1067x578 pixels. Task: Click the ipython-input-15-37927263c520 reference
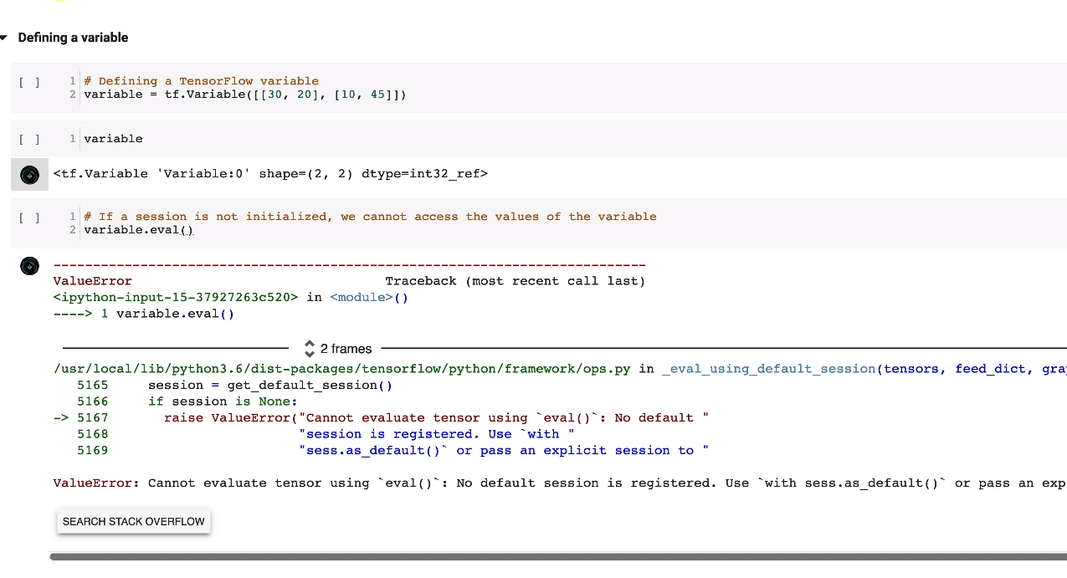point(175,297)
